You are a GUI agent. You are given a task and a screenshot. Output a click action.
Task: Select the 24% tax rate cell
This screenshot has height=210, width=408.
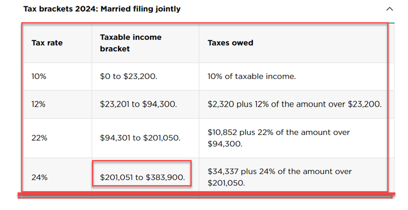[39, 178]
